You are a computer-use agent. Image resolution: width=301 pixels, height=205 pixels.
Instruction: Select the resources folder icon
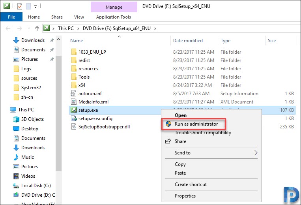tap(74, 68)
